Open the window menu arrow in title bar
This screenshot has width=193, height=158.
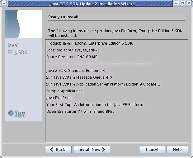(4, 3)
